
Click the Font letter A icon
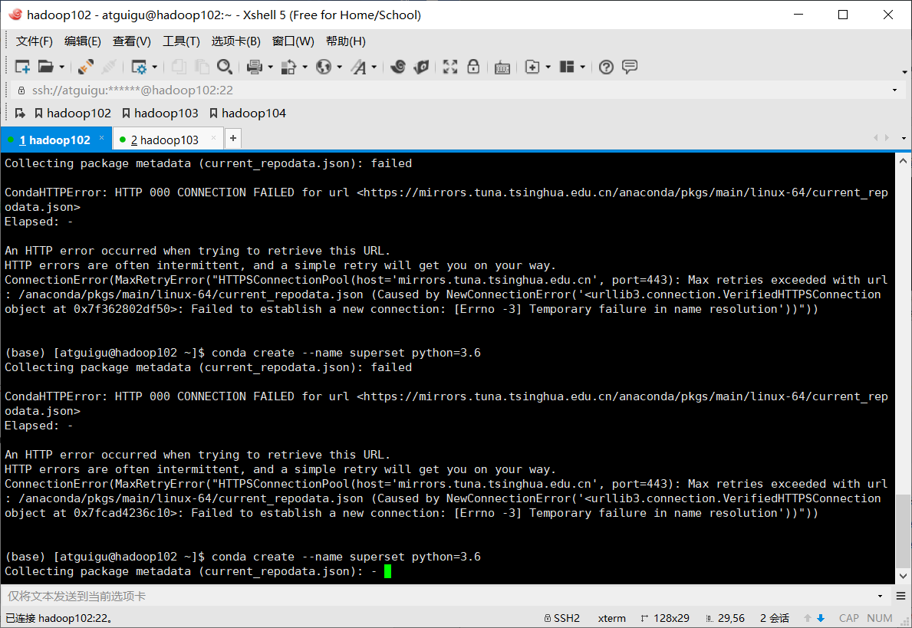[358, 67]
